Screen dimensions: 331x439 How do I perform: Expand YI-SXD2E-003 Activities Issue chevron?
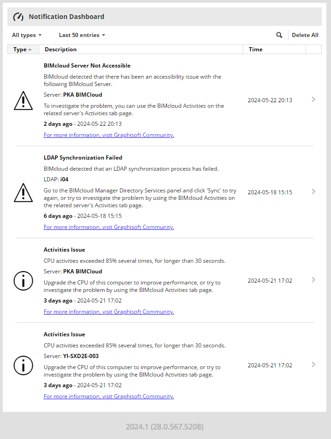click(313, 365)
